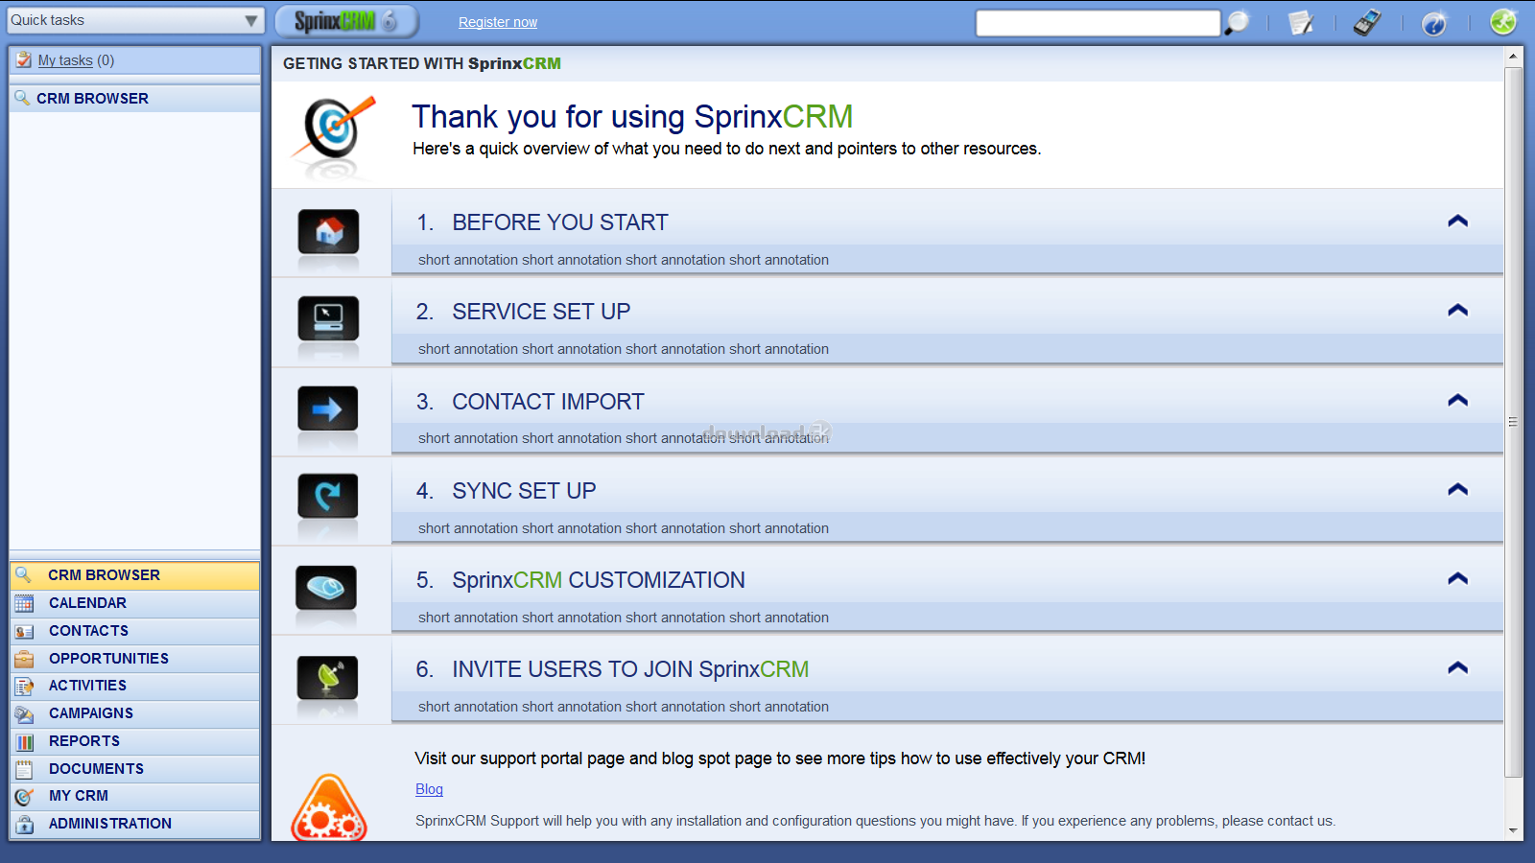Click the house icon for Before You Start
The image size is (1535, 863).
pyautogui.click(x=328, y=231)
